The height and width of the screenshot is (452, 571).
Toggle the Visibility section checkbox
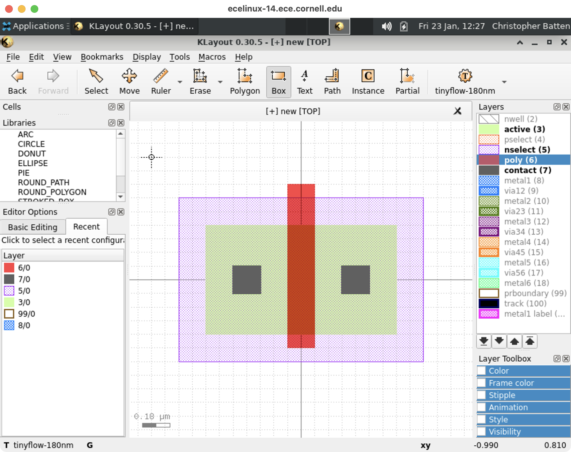(x=482, y=432)
